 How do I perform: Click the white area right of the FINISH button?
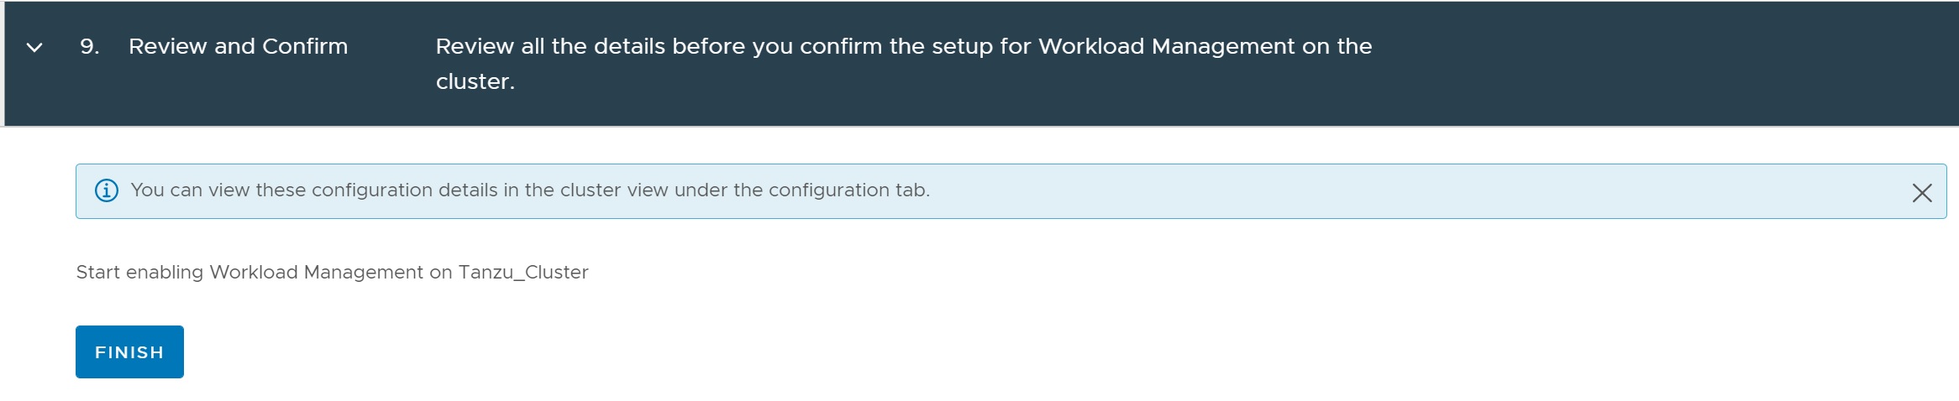pos(588,352)
